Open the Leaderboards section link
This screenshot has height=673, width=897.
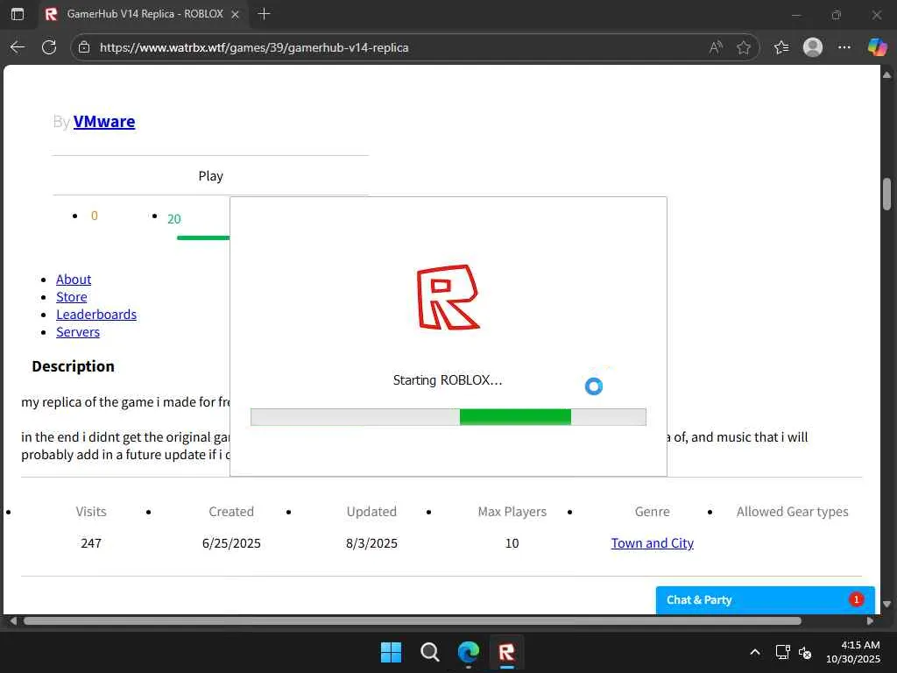coord(96,315)
